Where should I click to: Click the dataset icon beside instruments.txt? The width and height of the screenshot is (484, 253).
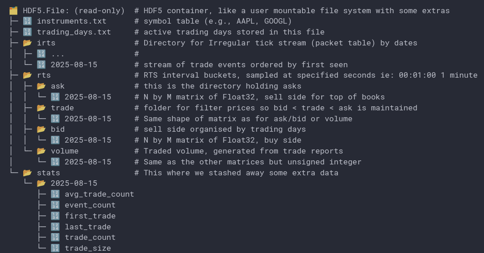click(27, 21)
